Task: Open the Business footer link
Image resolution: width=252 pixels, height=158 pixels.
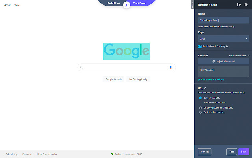Action: point(27,154)
